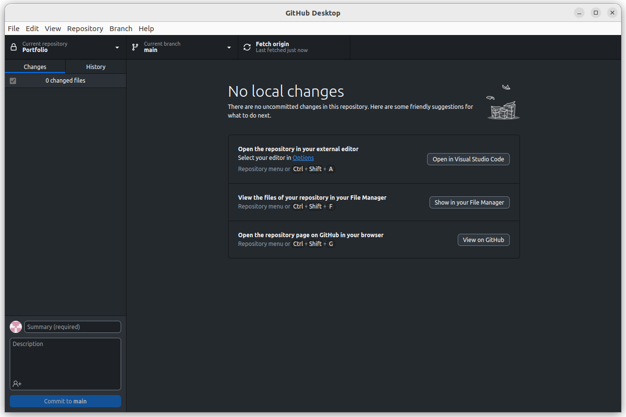This screenshot has height=417, width=626.
Task: Open the View menu
Action: pos(53,29)
